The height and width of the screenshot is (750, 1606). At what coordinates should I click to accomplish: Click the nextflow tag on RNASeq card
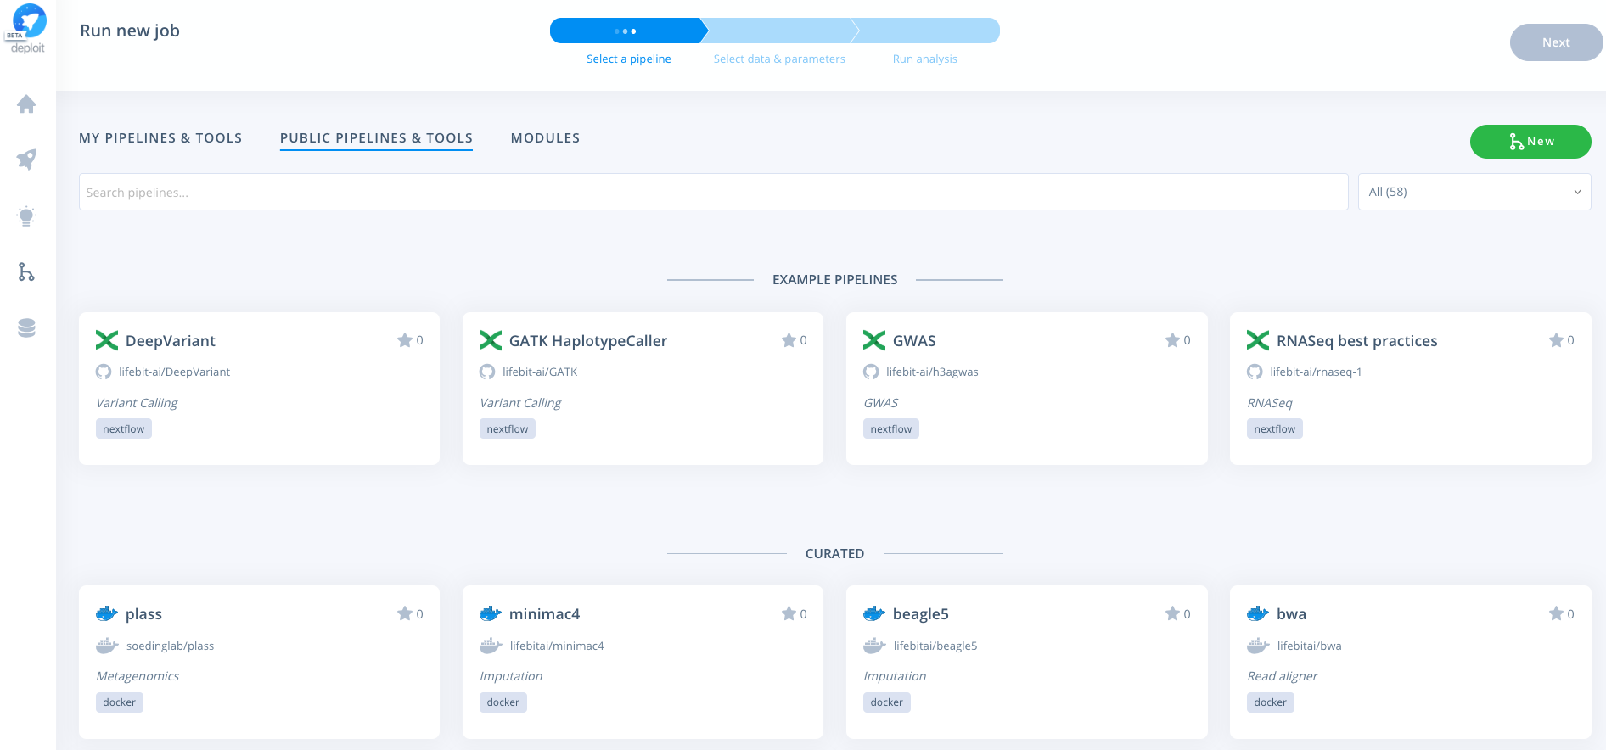click(1274, 428)
